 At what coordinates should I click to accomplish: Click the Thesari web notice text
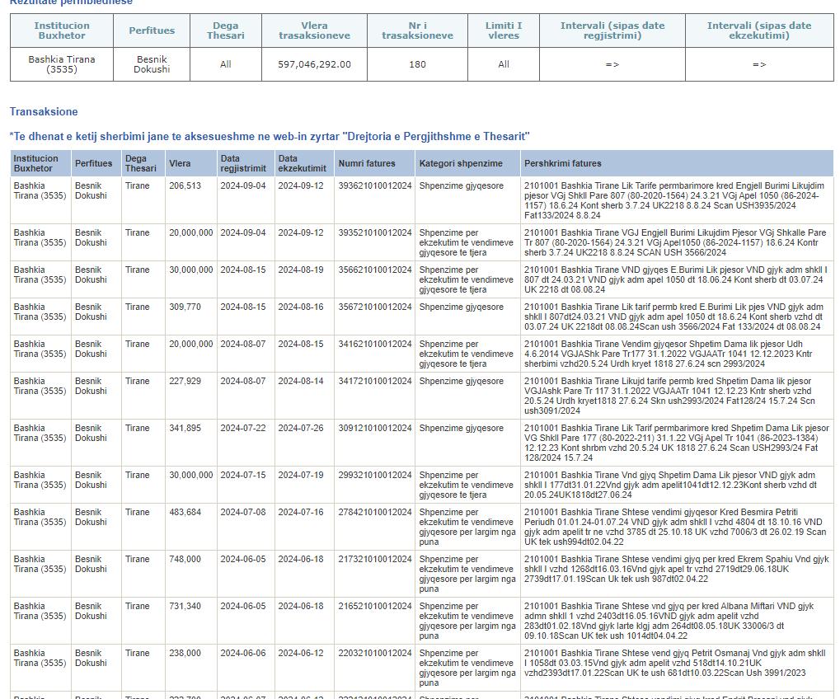[269, 136]
